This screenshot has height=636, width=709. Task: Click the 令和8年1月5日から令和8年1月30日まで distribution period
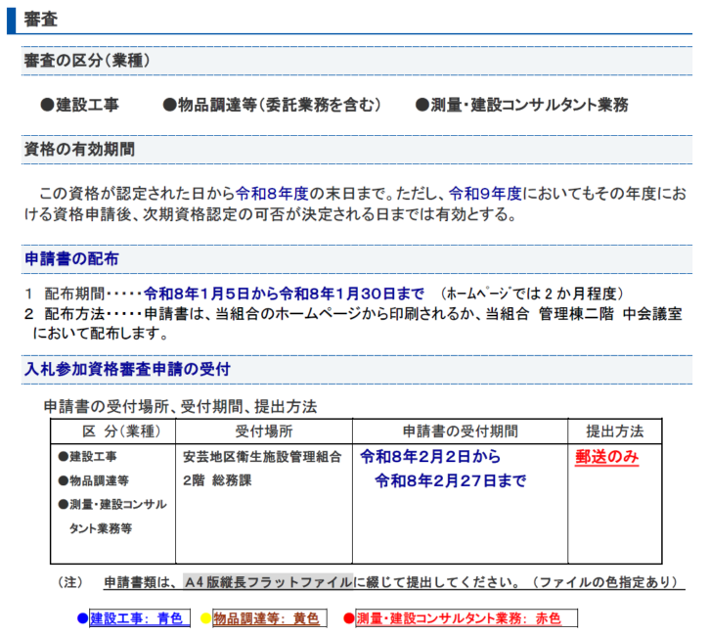click(284, 294)
